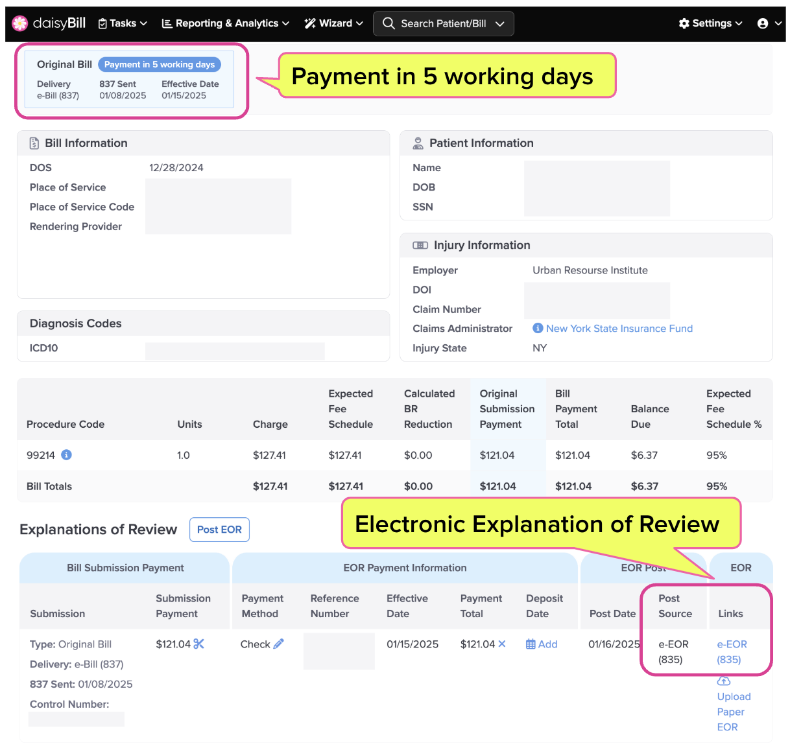The height and width of the screenshot is (748, 790).
Task: Click Injury State value NY
Action: click(540, 348)
